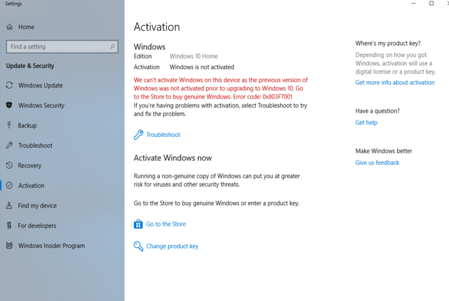Image resolution: width=449 pixels, height=301 pixels.
Task: Click the Find my device icon
Action: coord(9,206)
